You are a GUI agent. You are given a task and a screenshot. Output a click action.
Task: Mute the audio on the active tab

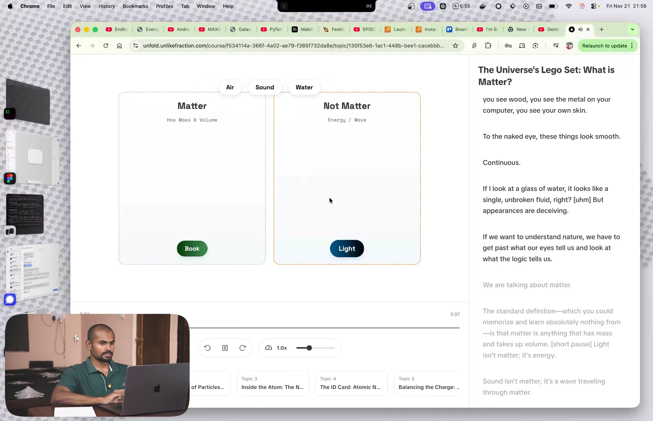pos(580,29)
